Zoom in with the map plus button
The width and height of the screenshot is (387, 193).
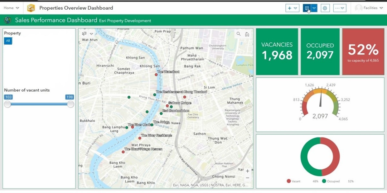[x=247, y=171]
